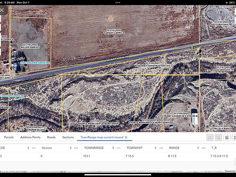This screenshot has height=177, width=236.
Task: Toggle sort order on TOWNRANGE column
Action: pyautogui.click(x=113, y=148)
